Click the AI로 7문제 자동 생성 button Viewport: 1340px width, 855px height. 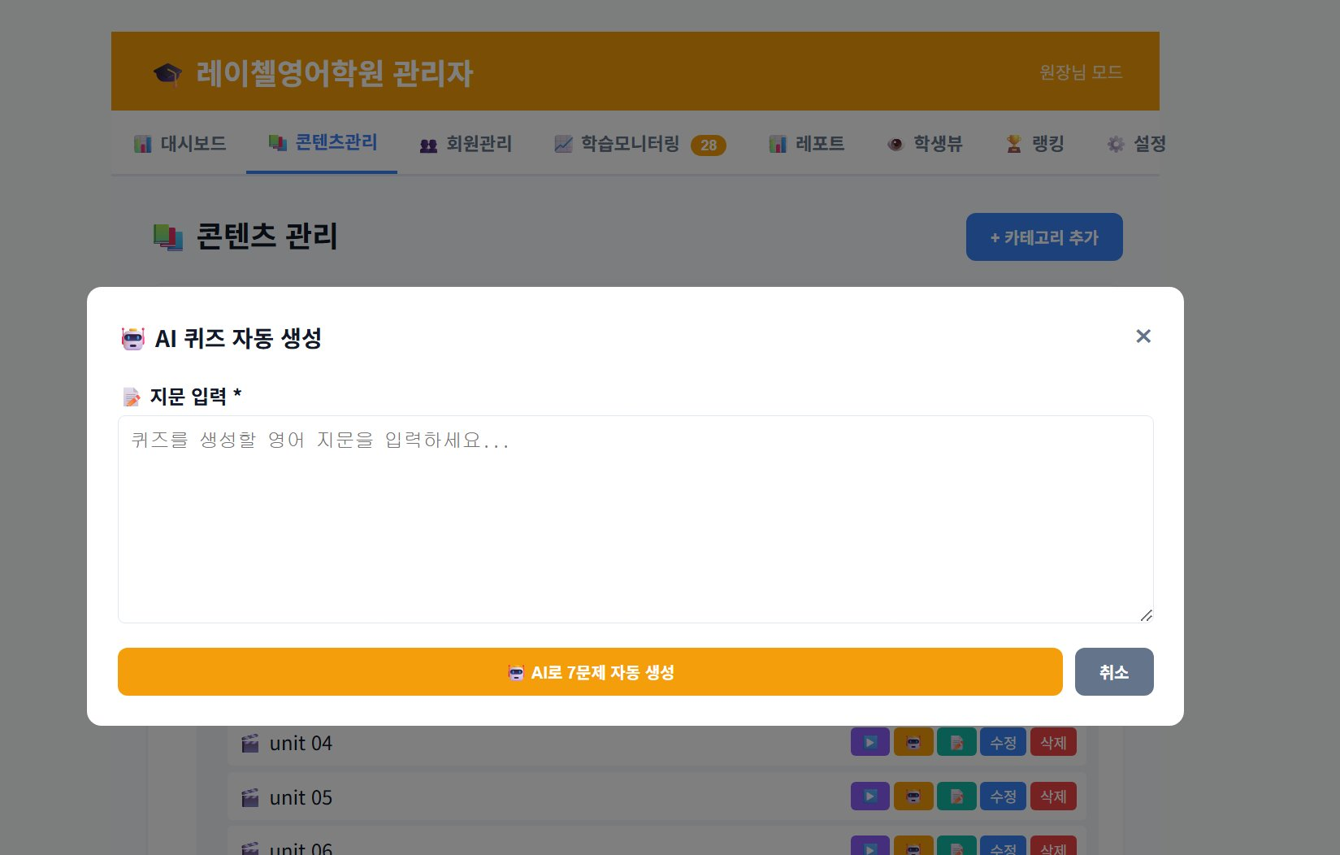pyautogui.click(x=590, y=672)
